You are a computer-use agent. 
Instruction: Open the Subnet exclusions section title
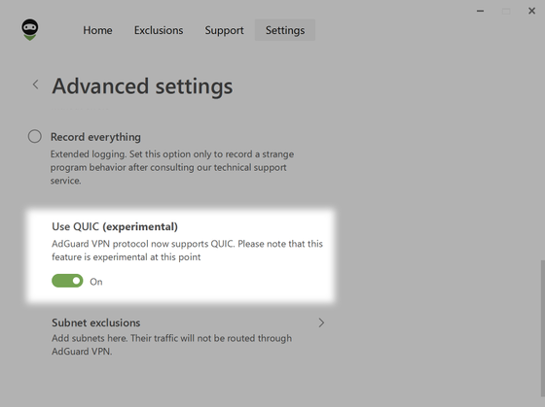pos(96,322)
